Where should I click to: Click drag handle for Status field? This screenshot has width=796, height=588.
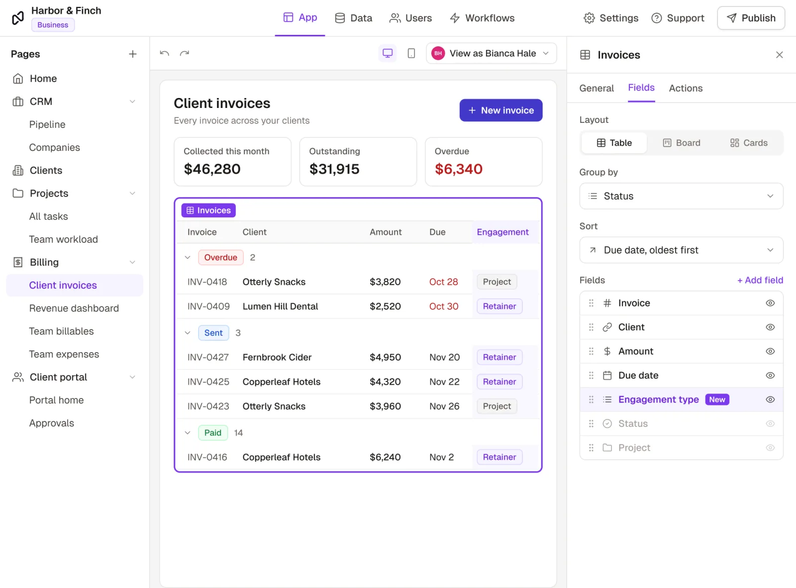(592, 424)
